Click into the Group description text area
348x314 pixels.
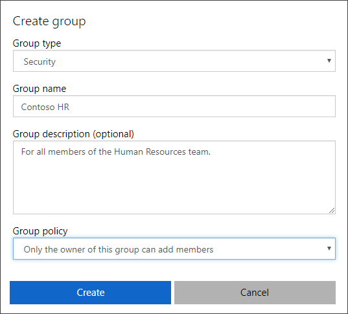point(174,177)
